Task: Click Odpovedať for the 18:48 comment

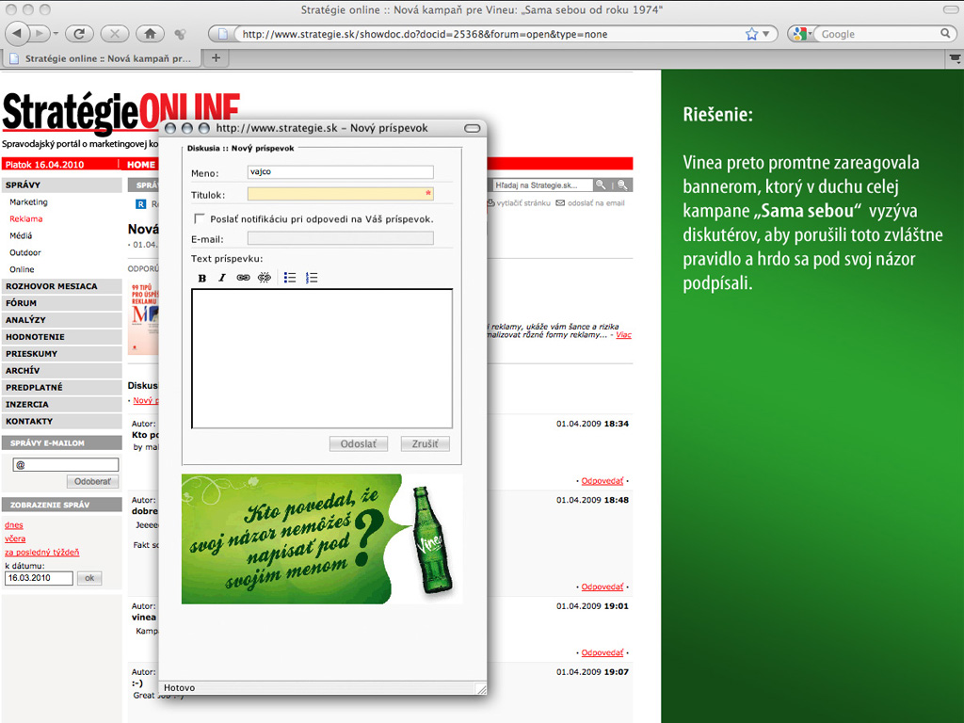Action: [x=602, y=587]
